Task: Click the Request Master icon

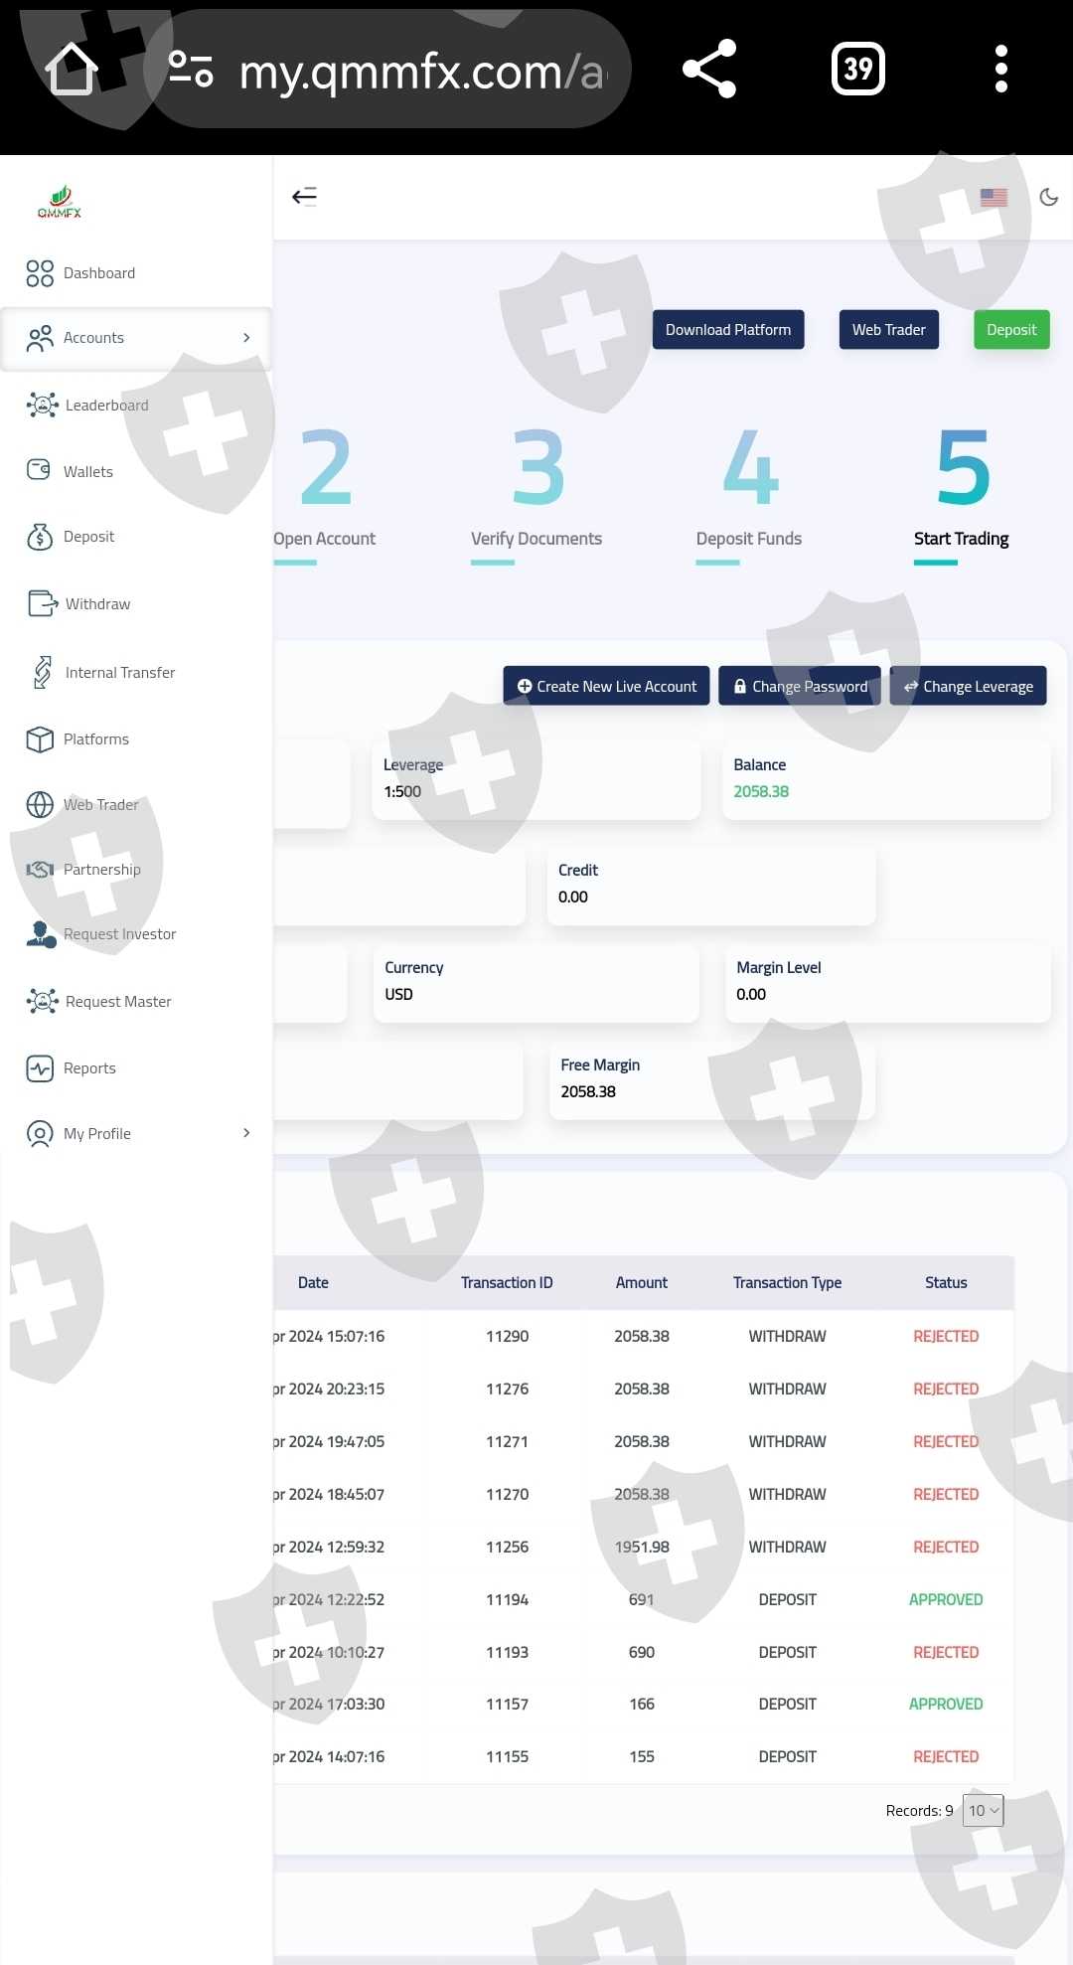Action: tap(42, 1001)
